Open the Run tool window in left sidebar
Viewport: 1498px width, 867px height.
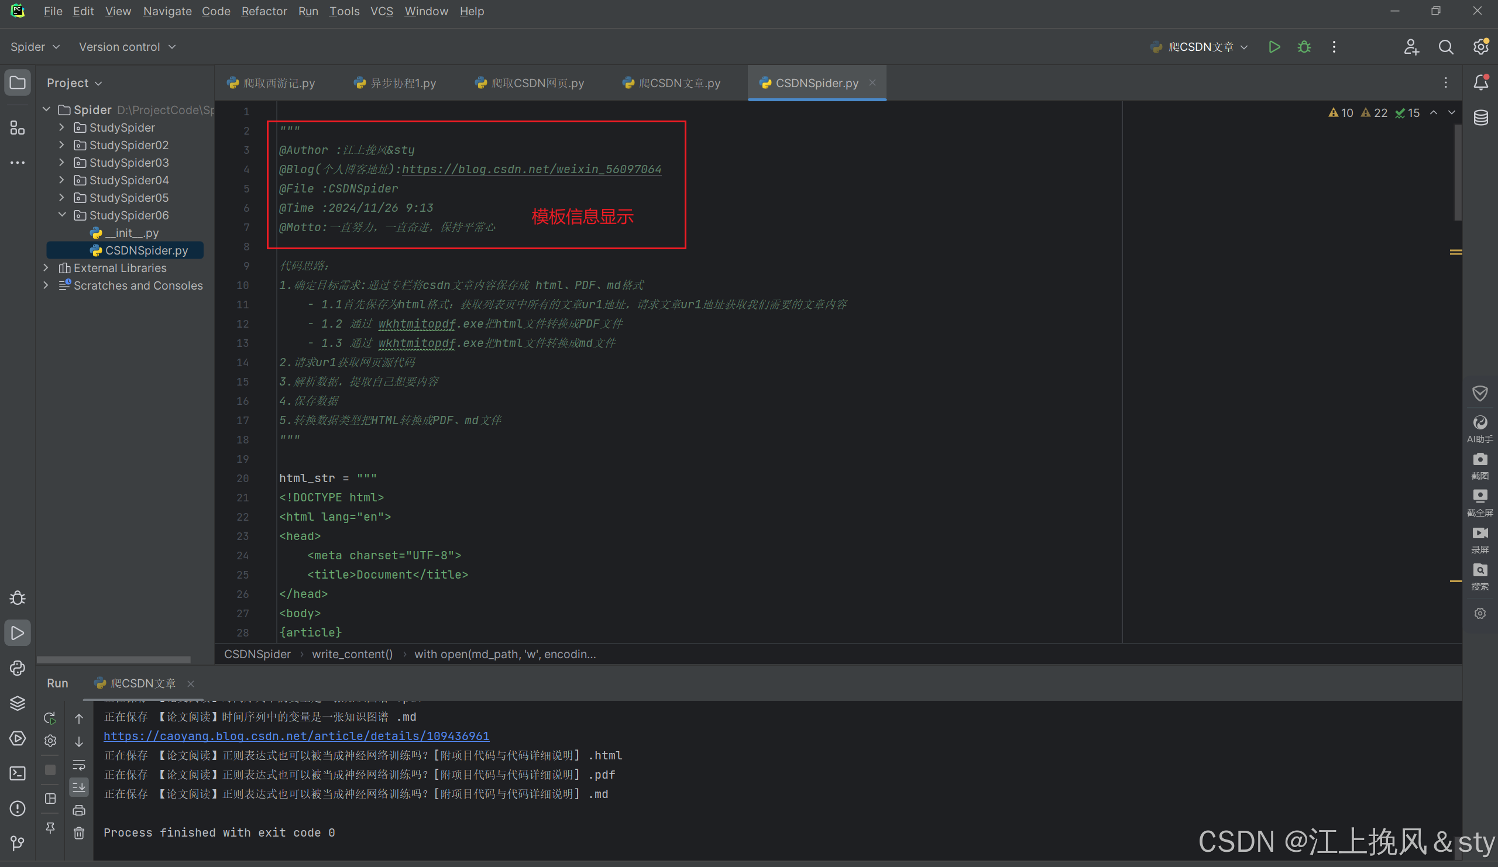(17, 633)
